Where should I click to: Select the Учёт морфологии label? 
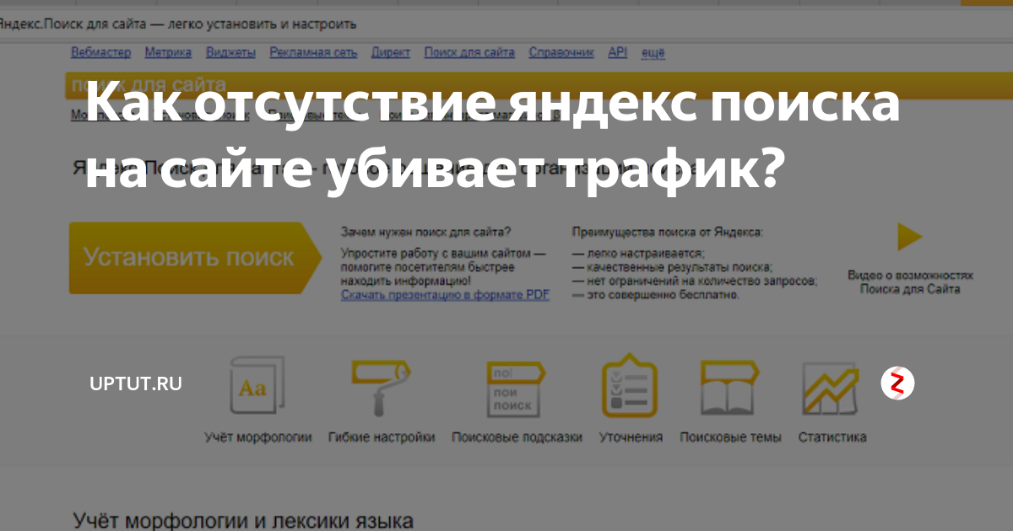point(258,437)
